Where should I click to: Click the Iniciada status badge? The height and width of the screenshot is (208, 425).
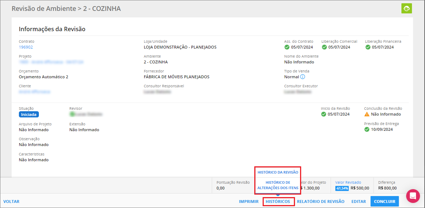[x=29, y=115]
